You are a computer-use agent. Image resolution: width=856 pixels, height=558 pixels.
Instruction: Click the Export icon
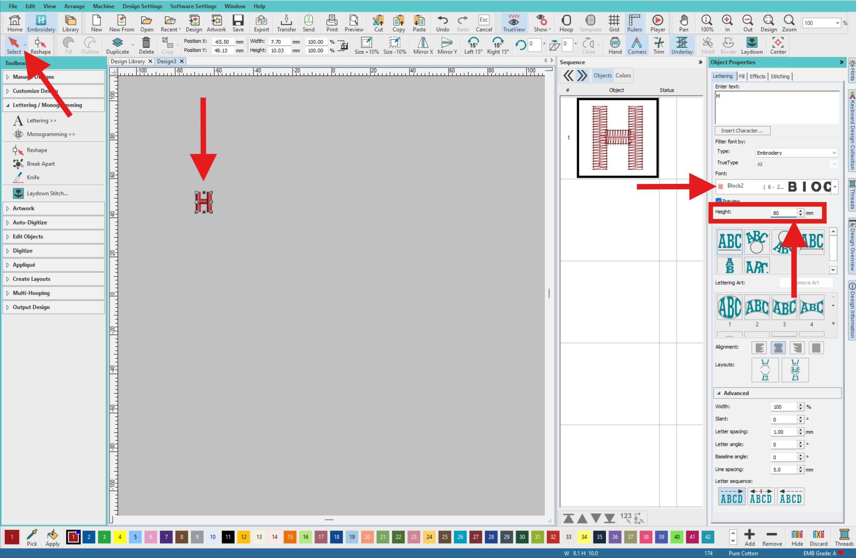(x=262, y=23)
